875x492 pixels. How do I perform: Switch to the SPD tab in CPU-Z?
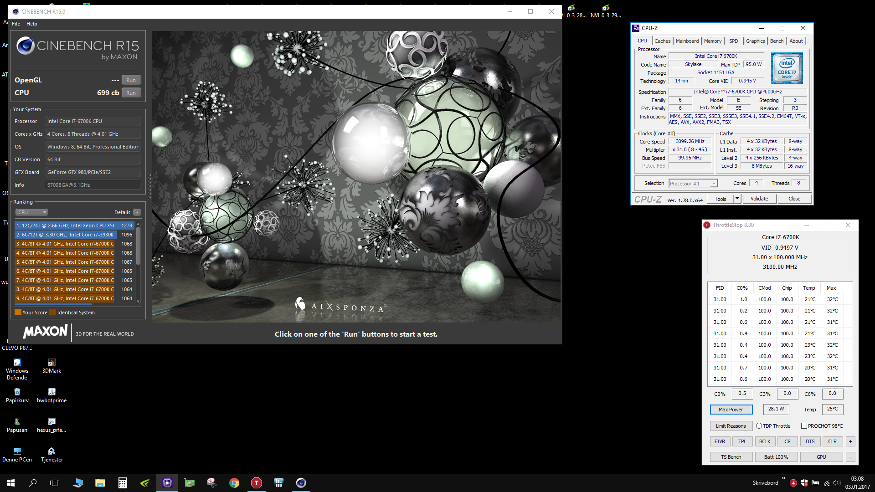733,41
